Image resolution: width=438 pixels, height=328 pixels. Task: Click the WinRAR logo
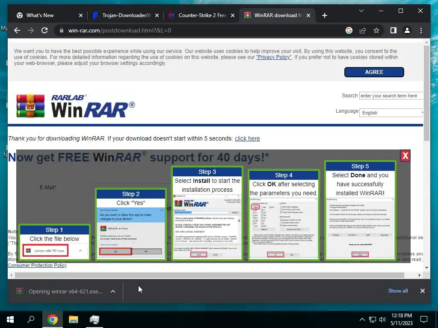75,106
